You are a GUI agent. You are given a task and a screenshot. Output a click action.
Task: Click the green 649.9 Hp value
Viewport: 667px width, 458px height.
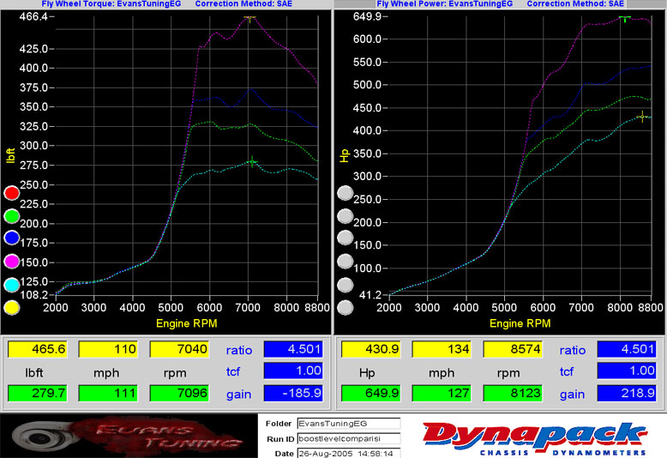(x=371, y=393)
